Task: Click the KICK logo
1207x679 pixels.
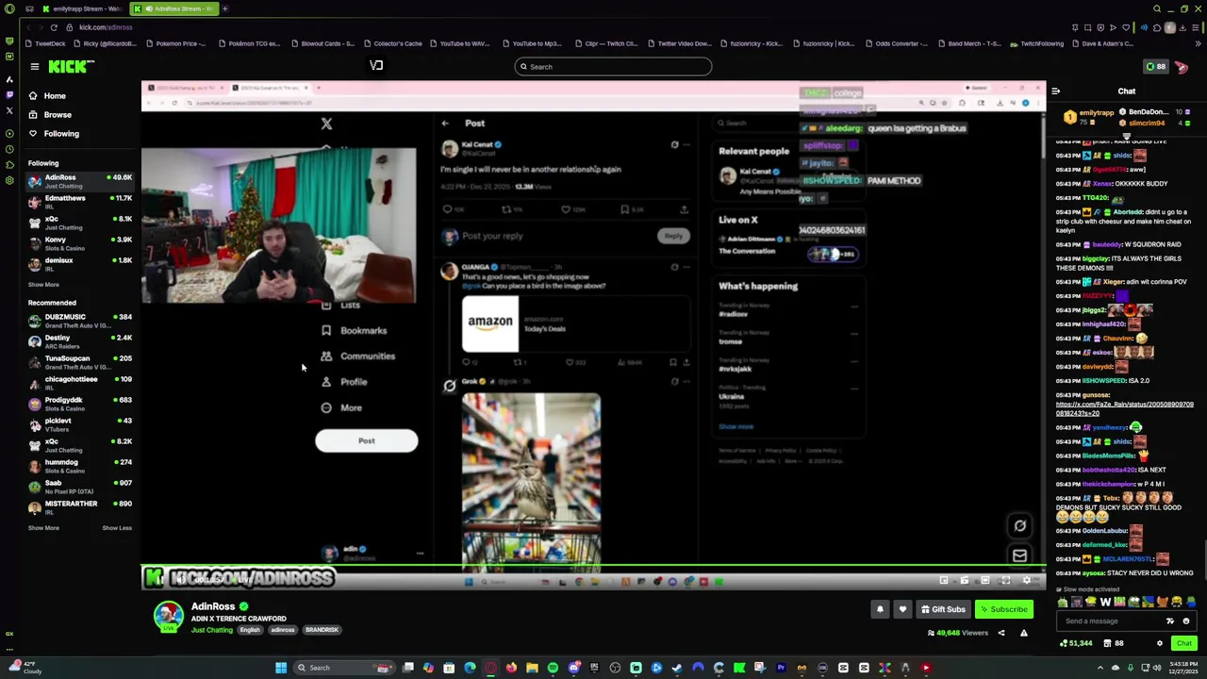Action: coord(71,66)
